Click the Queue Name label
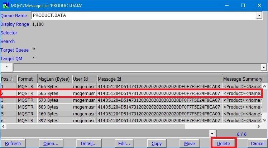 tap(14, 15)
